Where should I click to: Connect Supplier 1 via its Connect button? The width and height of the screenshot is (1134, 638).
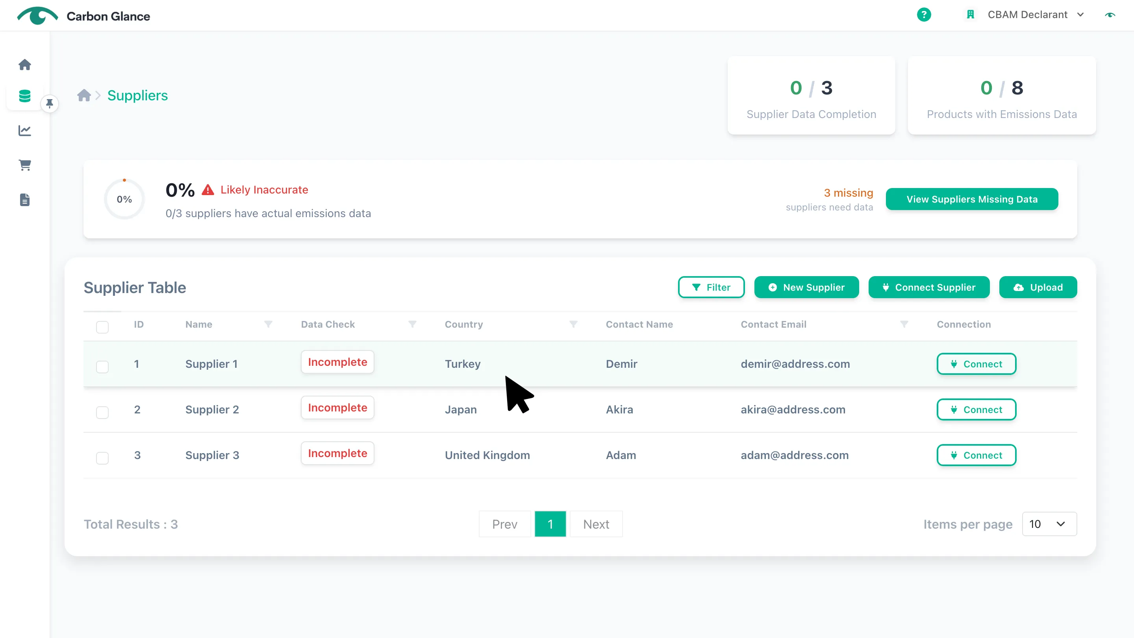click(x=976, y=364)
